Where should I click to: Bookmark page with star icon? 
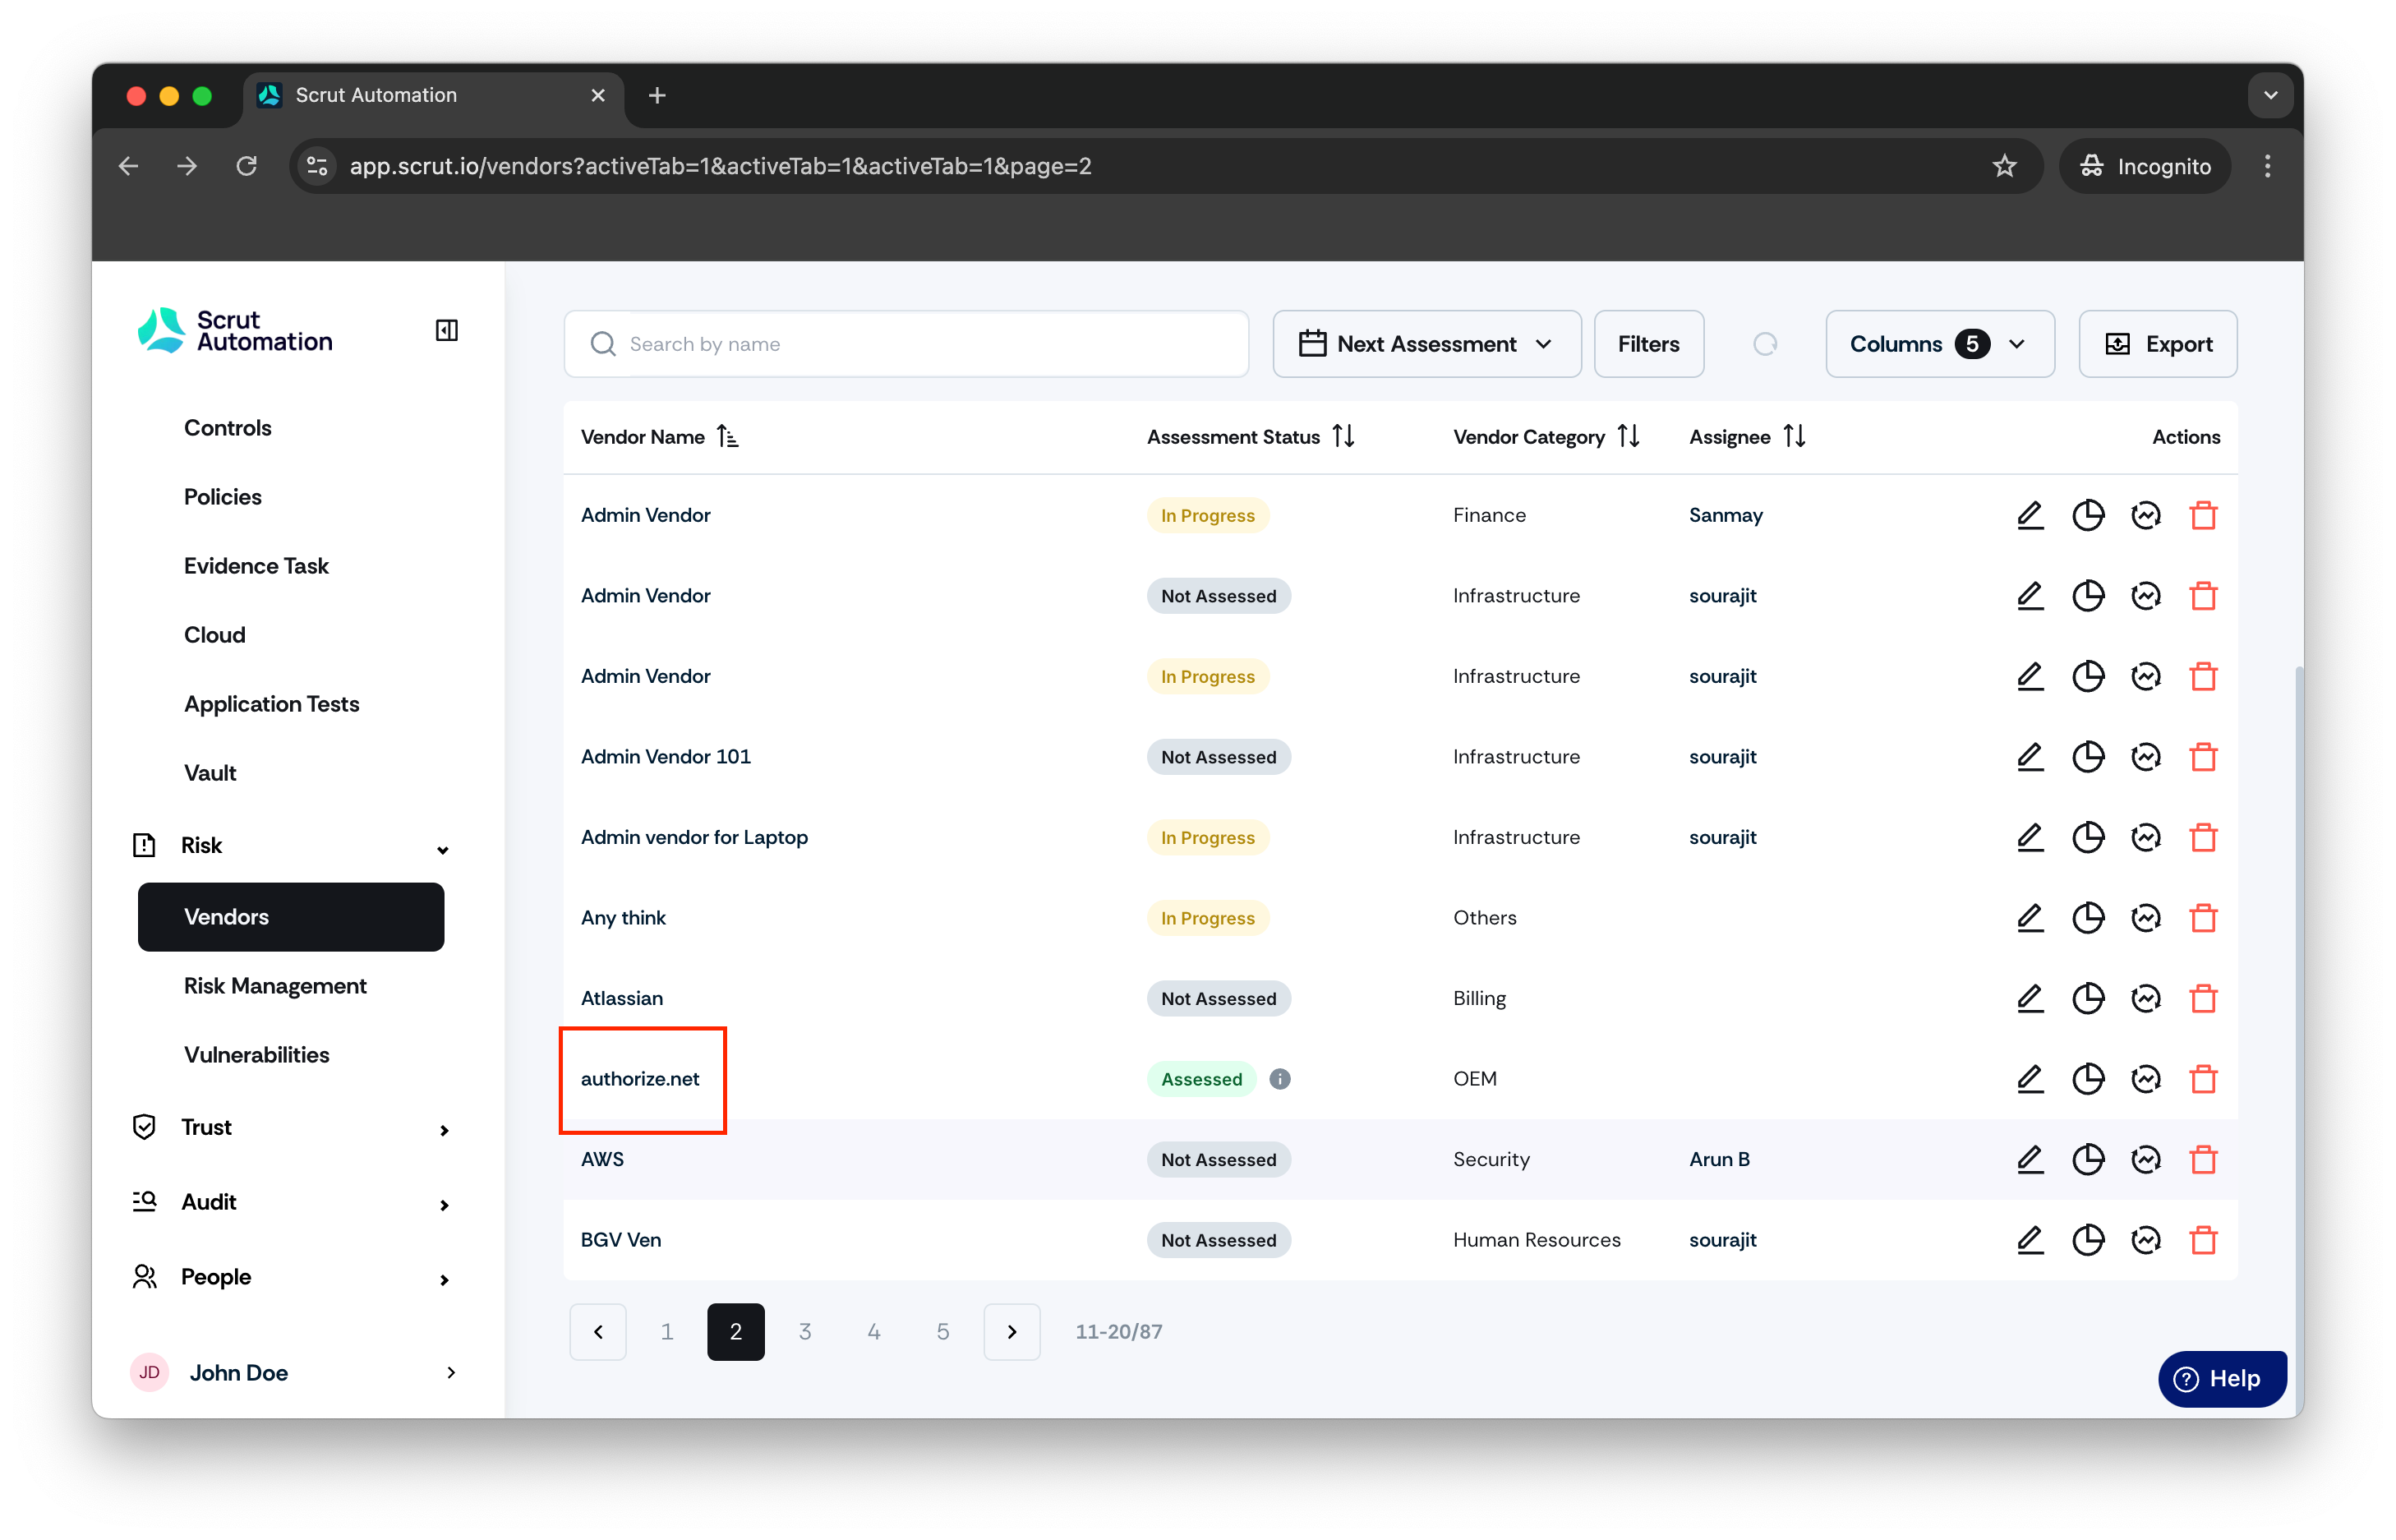point(2004,166)
